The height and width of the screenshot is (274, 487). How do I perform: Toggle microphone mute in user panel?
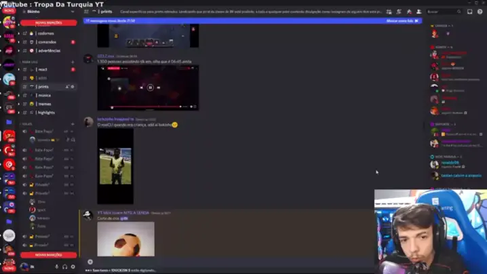click(x=57, y=267)
